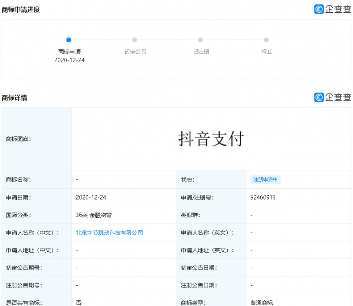Click the 2020-12-24 date under 商标申请 step
This screenshot has height=306, width=353.
click(69, 60)
